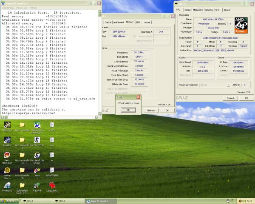Click OK in the front CPU-Z CPU window
255x204 pixels.
pyautogui.click(x=246, y=98)
